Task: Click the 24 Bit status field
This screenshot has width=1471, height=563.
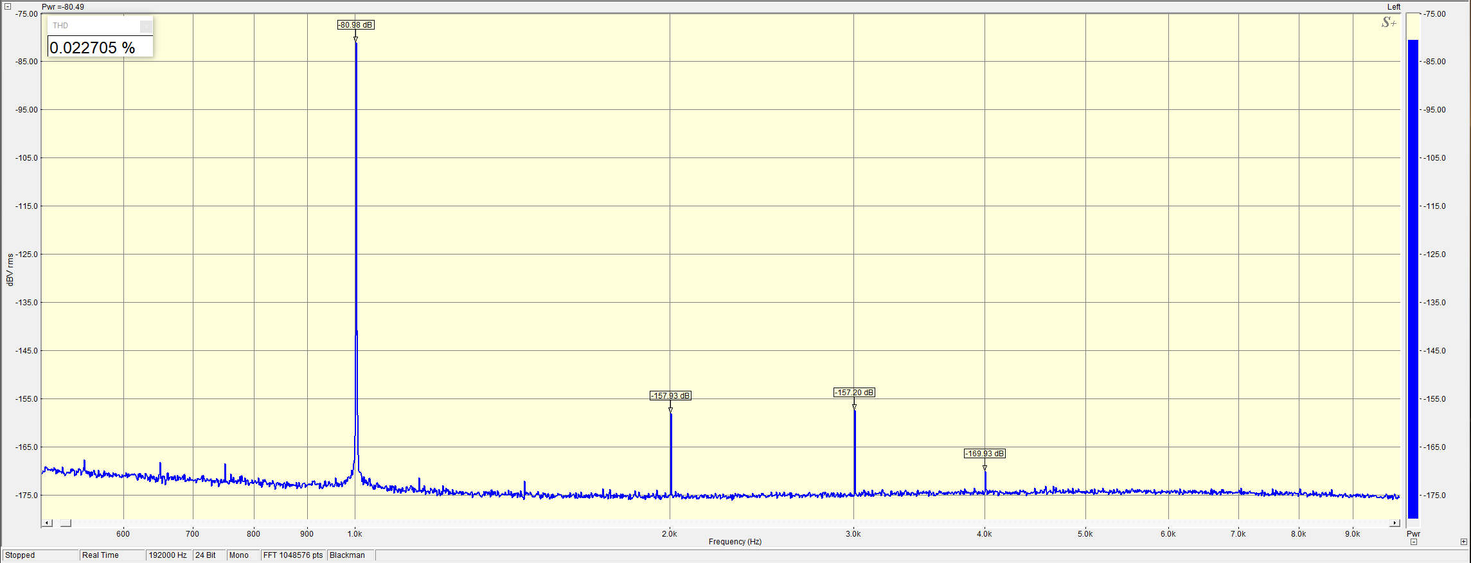Action: [x=210, y=555]
